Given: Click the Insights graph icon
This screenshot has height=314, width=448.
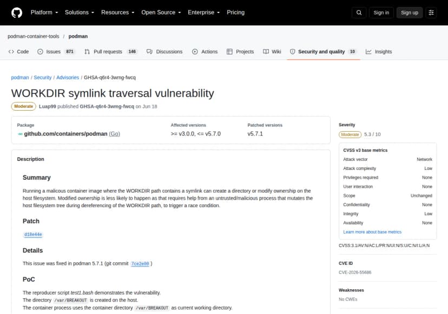Looking at the screenshot, I should click(368, 52).
